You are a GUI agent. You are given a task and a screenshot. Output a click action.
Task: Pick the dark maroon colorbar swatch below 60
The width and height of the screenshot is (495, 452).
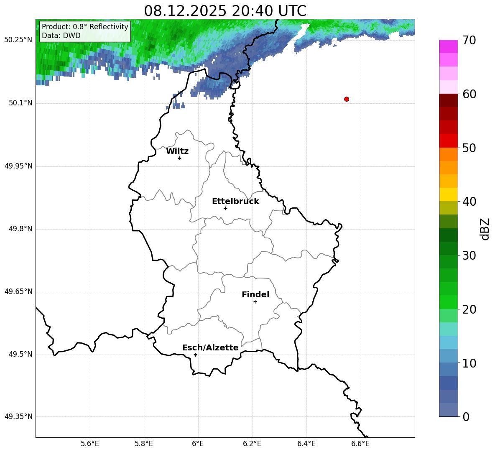[x=448, y=100]
